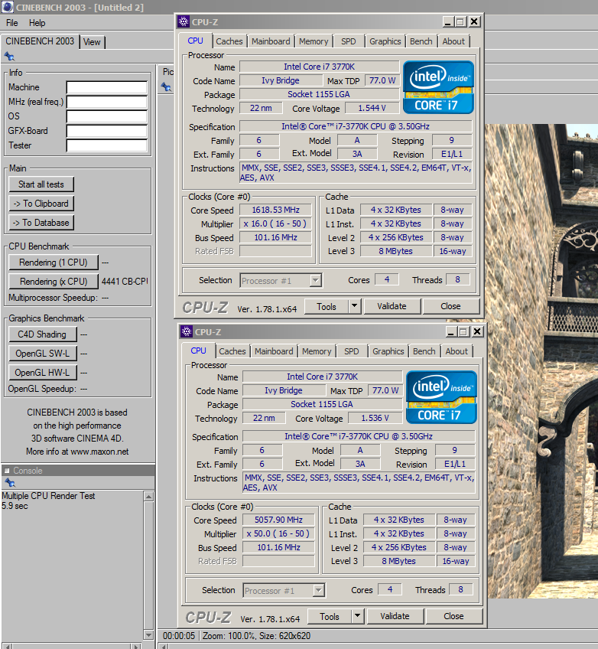This screenshot has width=598, height=649.
Task: Click the 4441 CB-CPU score text
Action: coord(125,282)
